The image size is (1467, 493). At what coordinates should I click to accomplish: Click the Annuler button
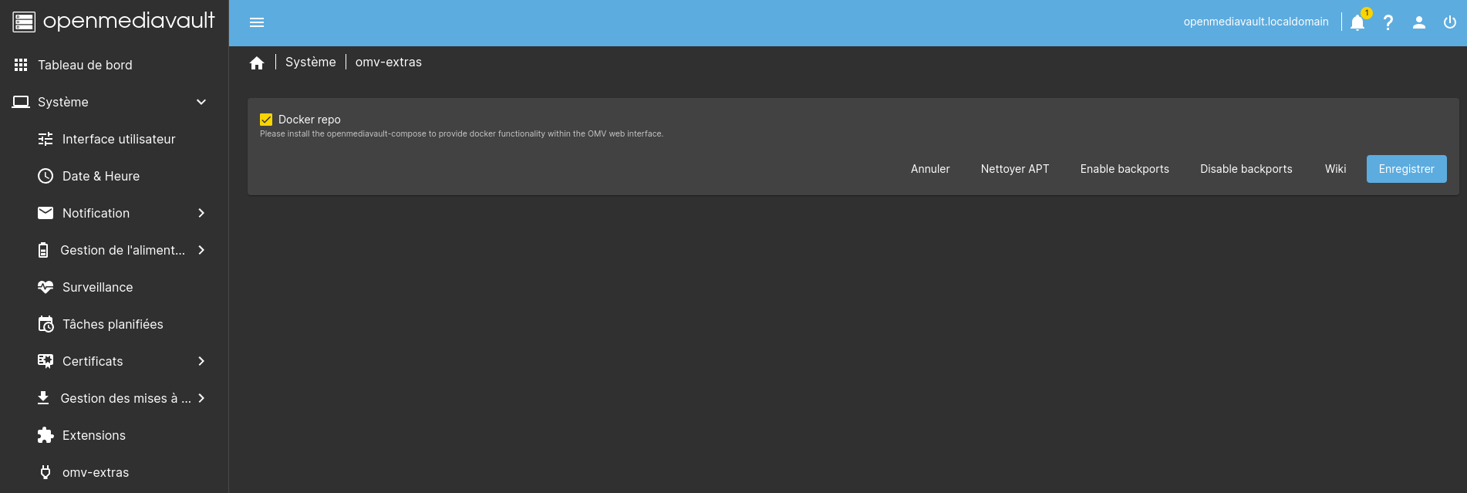coord(930,169)
